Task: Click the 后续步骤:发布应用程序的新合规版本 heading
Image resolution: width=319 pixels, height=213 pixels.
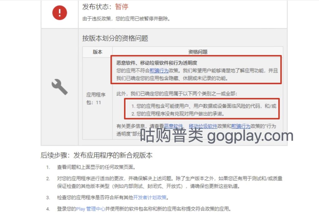Action: (x=97, y=155)
